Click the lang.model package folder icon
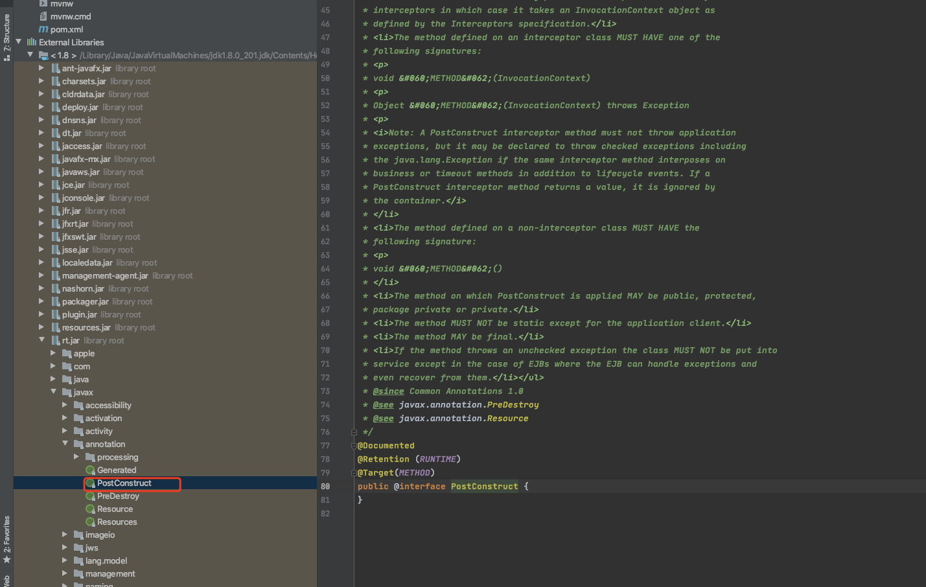926x587 pixels. (x=78, y=560)
